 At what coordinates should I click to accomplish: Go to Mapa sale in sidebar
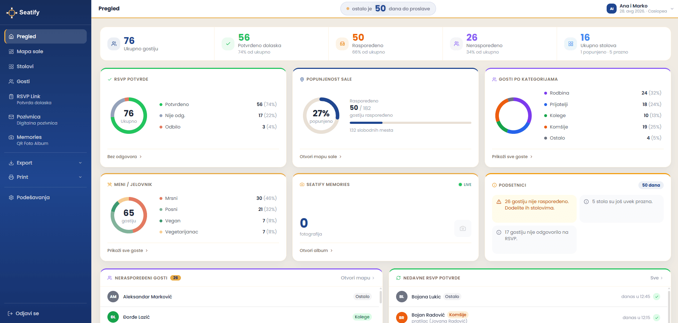click(45, 51)
